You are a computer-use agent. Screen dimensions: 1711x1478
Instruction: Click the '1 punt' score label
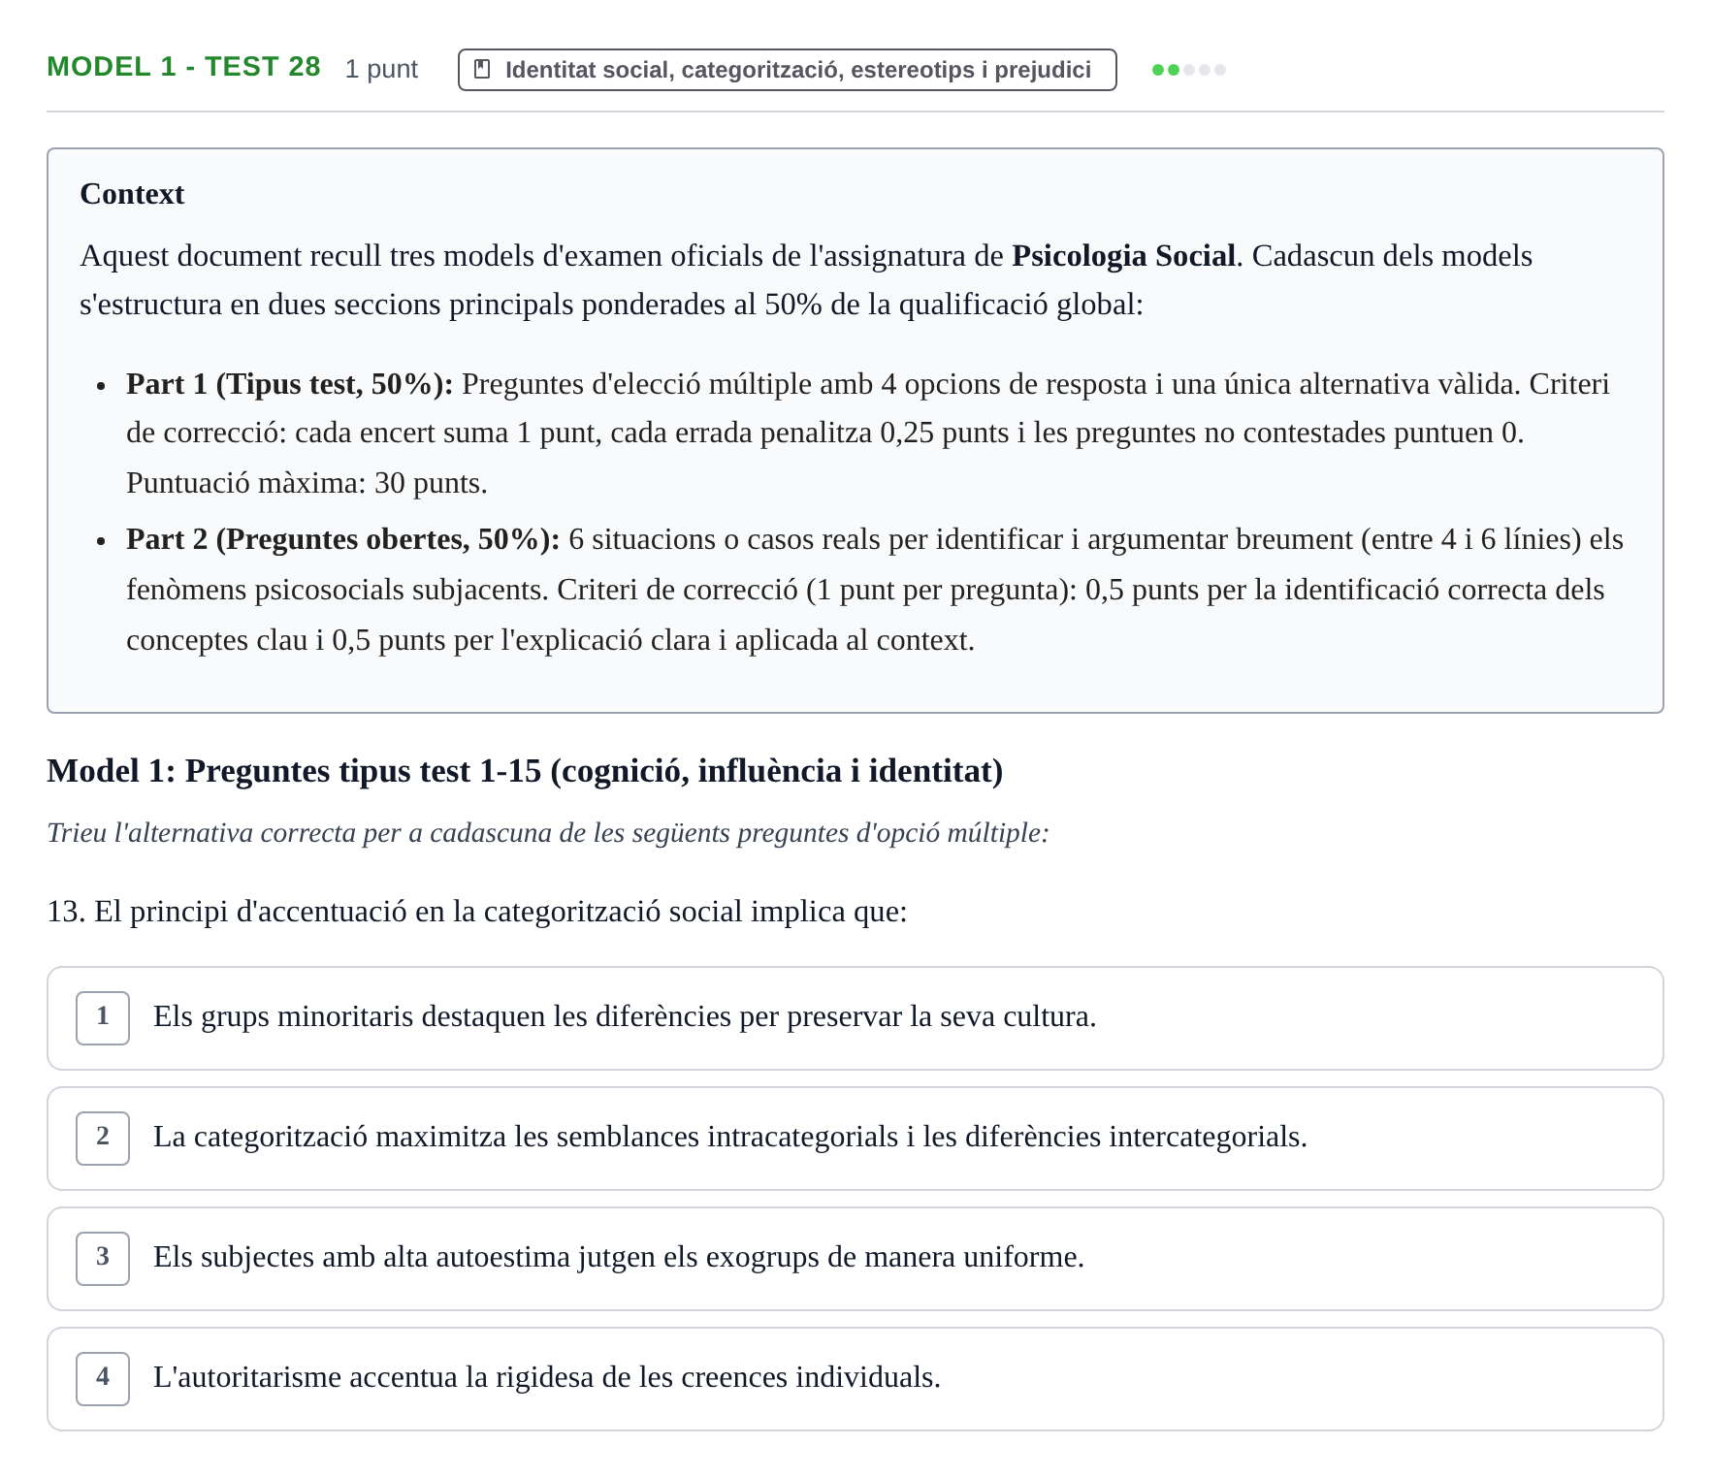coord(381,69)
